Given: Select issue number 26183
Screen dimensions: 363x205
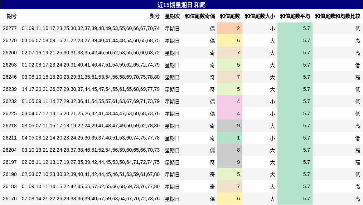Looking at the screenshot, I should (x=10, y=187).
